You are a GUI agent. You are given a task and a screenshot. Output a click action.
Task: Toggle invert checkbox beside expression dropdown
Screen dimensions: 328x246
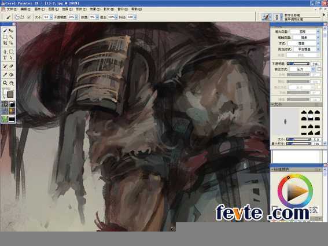[319, 69]
